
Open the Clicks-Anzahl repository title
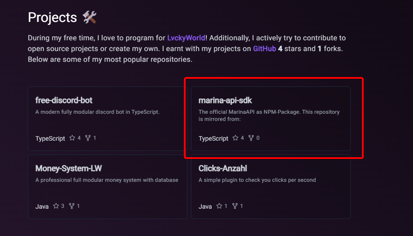(223, 168)
